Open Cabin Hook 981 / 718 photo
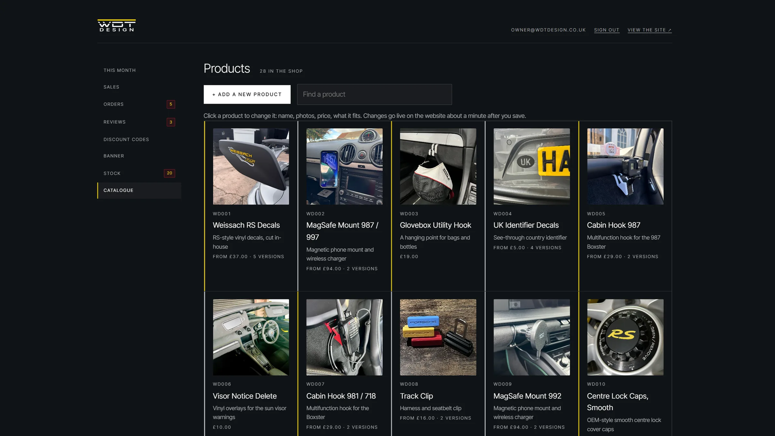The height and width of the screenshot is (436, 775). (x=344, y=337)
